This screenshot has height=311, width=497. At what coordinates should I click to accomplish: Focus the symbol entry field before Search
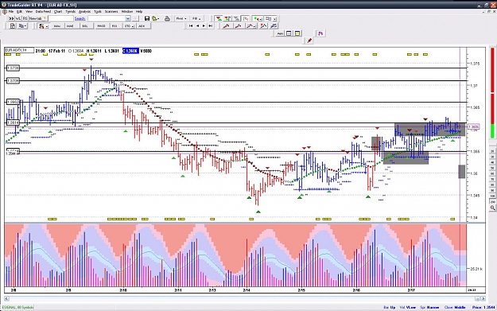(60, 19)
